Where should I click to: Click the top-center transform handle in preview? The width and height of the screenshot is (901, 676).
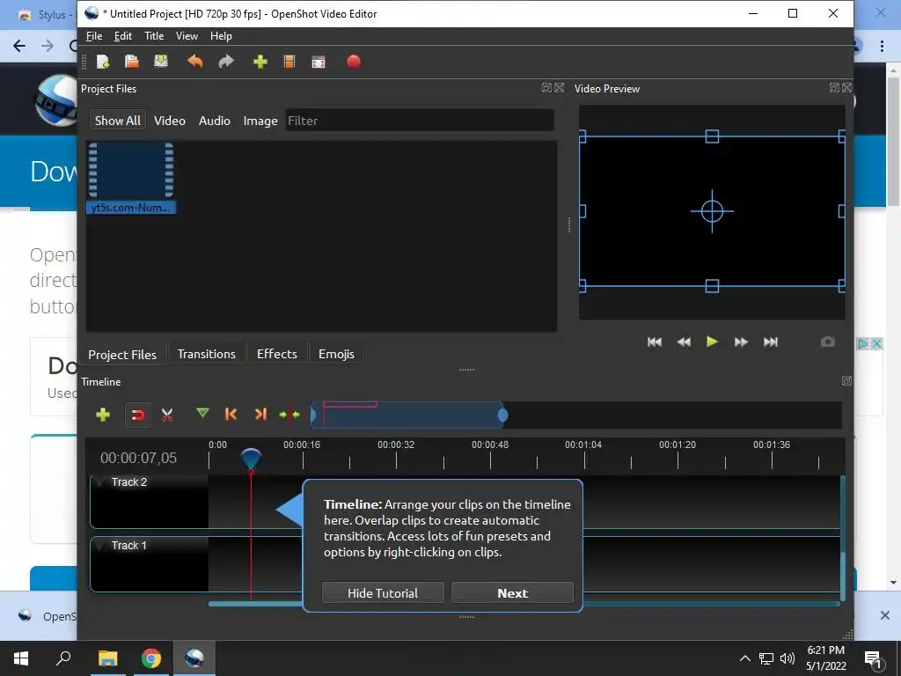tap(712, 136)
